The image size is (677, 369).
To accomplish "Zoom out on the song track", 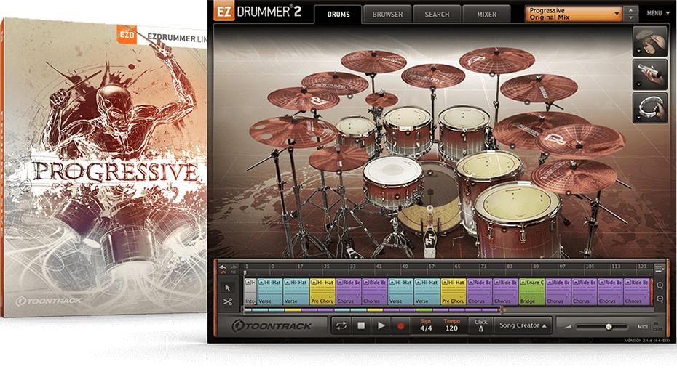I will 660,299.
